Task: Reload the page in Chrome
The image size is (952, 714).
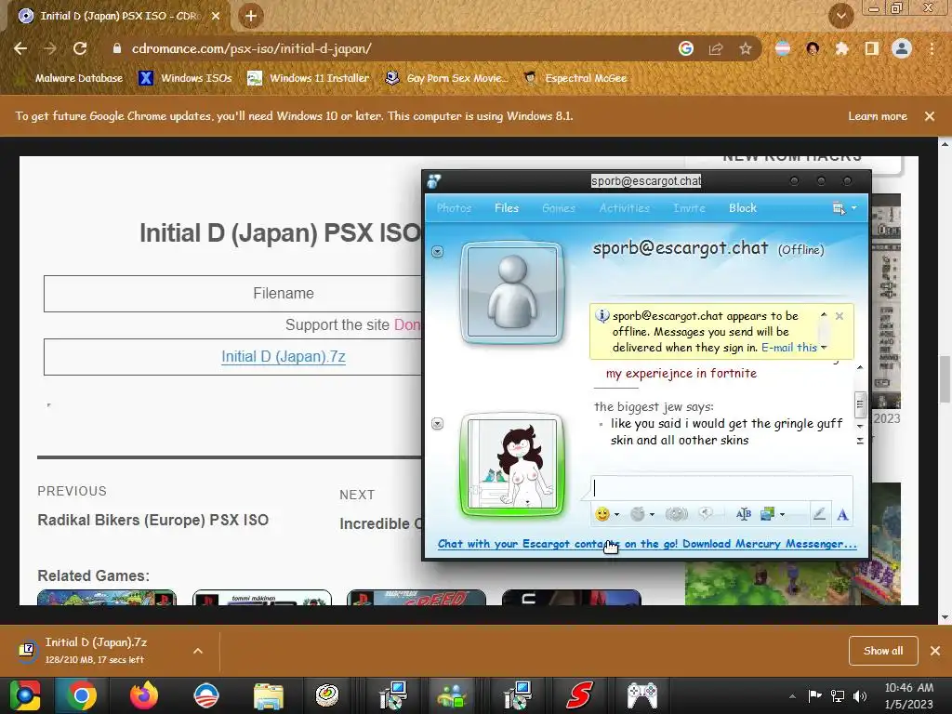Action: (x=80, y=48)
